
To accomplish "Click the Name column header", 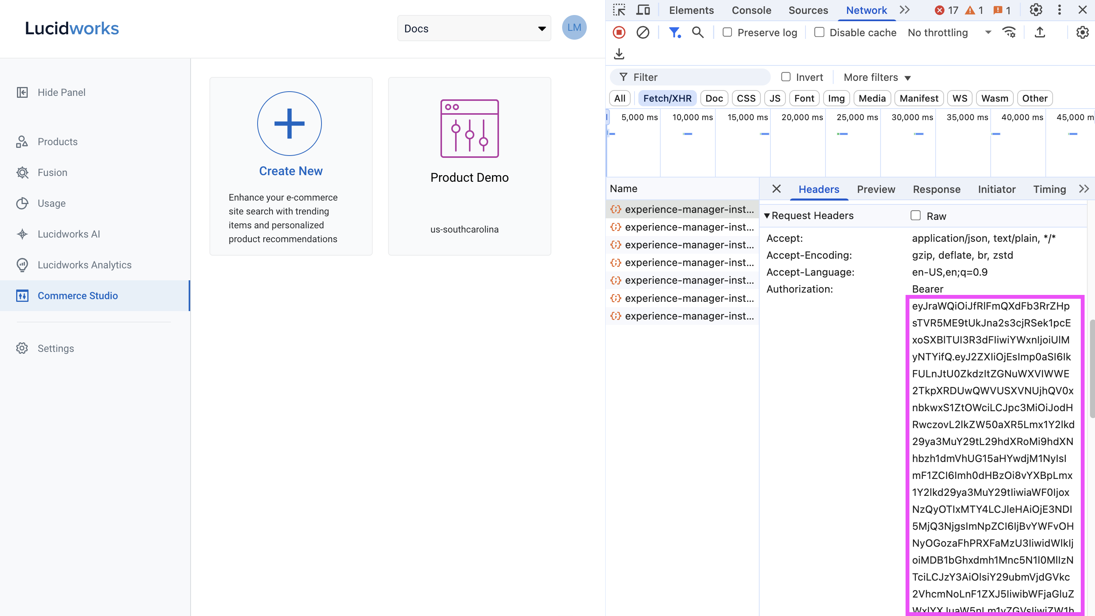I will [682, 189].
